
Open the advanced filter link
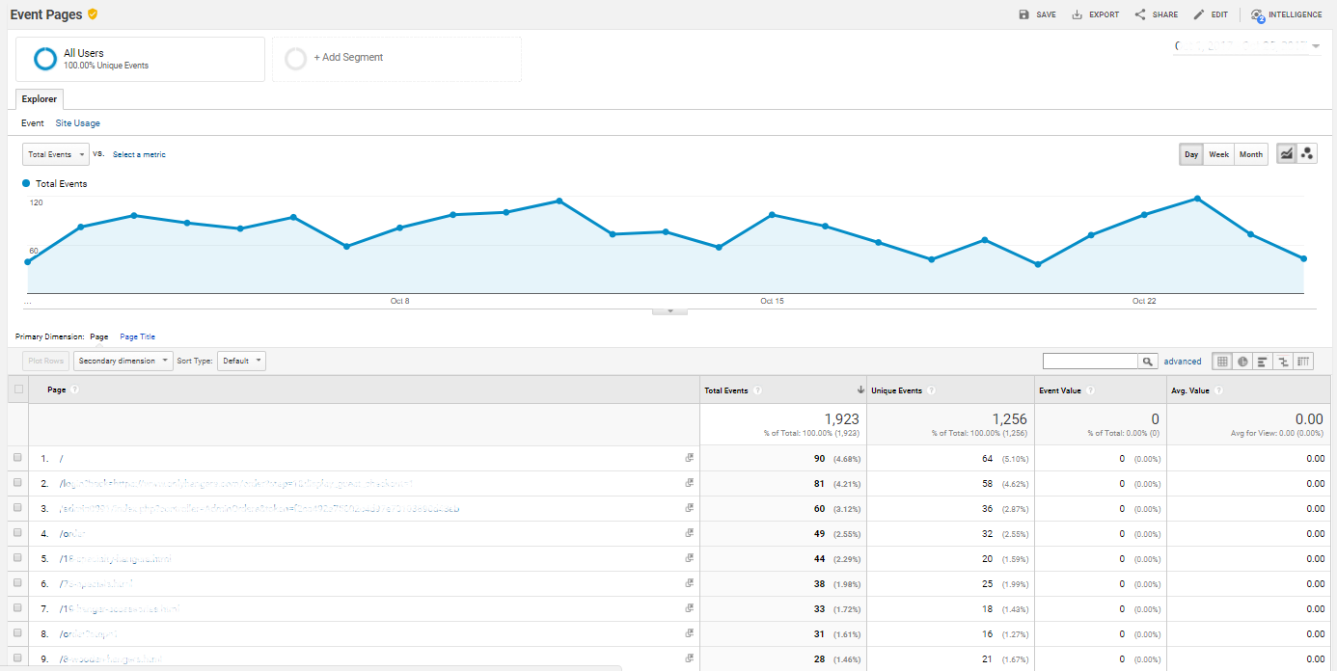pyautogui.click(x=1182, y=362)
